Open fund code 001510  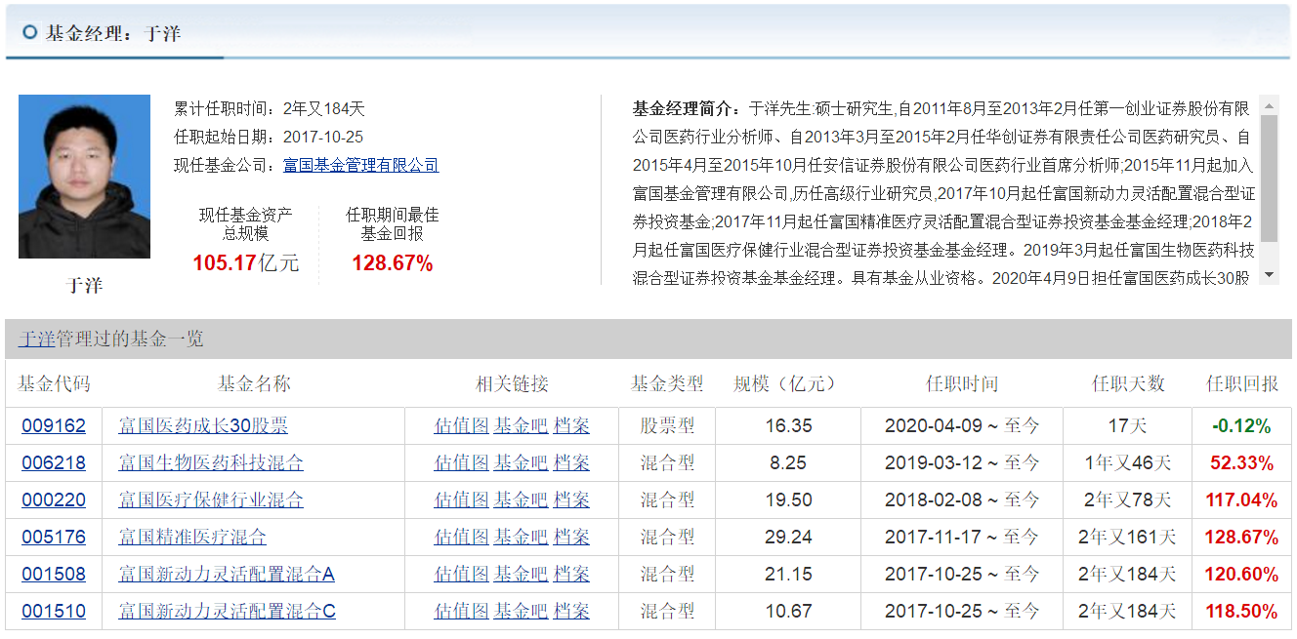[x=54, y=612]
